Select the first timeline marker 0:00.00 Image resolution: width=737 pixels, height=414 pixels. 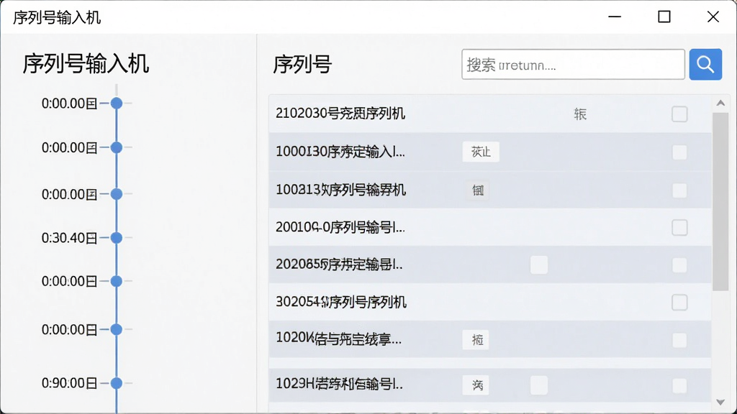(x=117, y=103)
